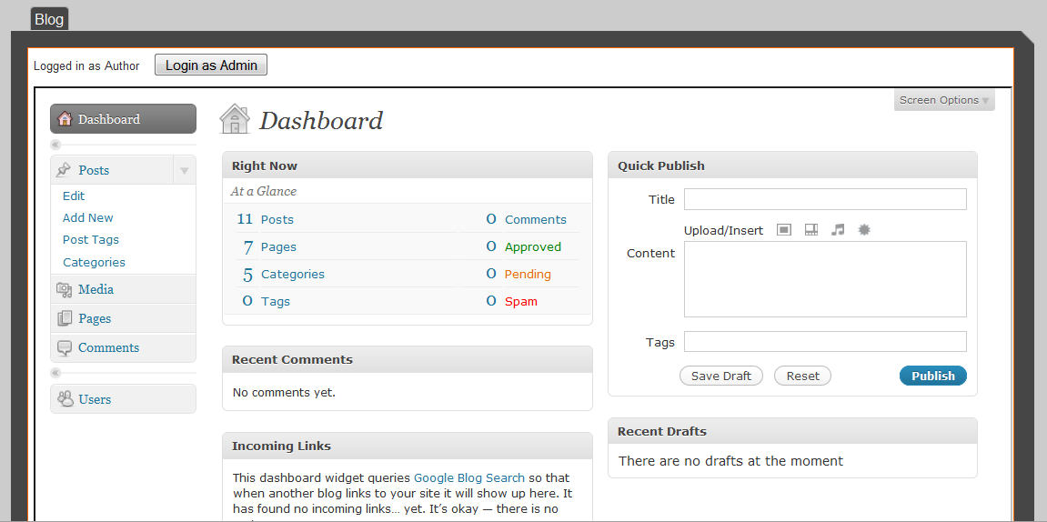Click the Dashboard house icon in sidebar

point(65,119)
